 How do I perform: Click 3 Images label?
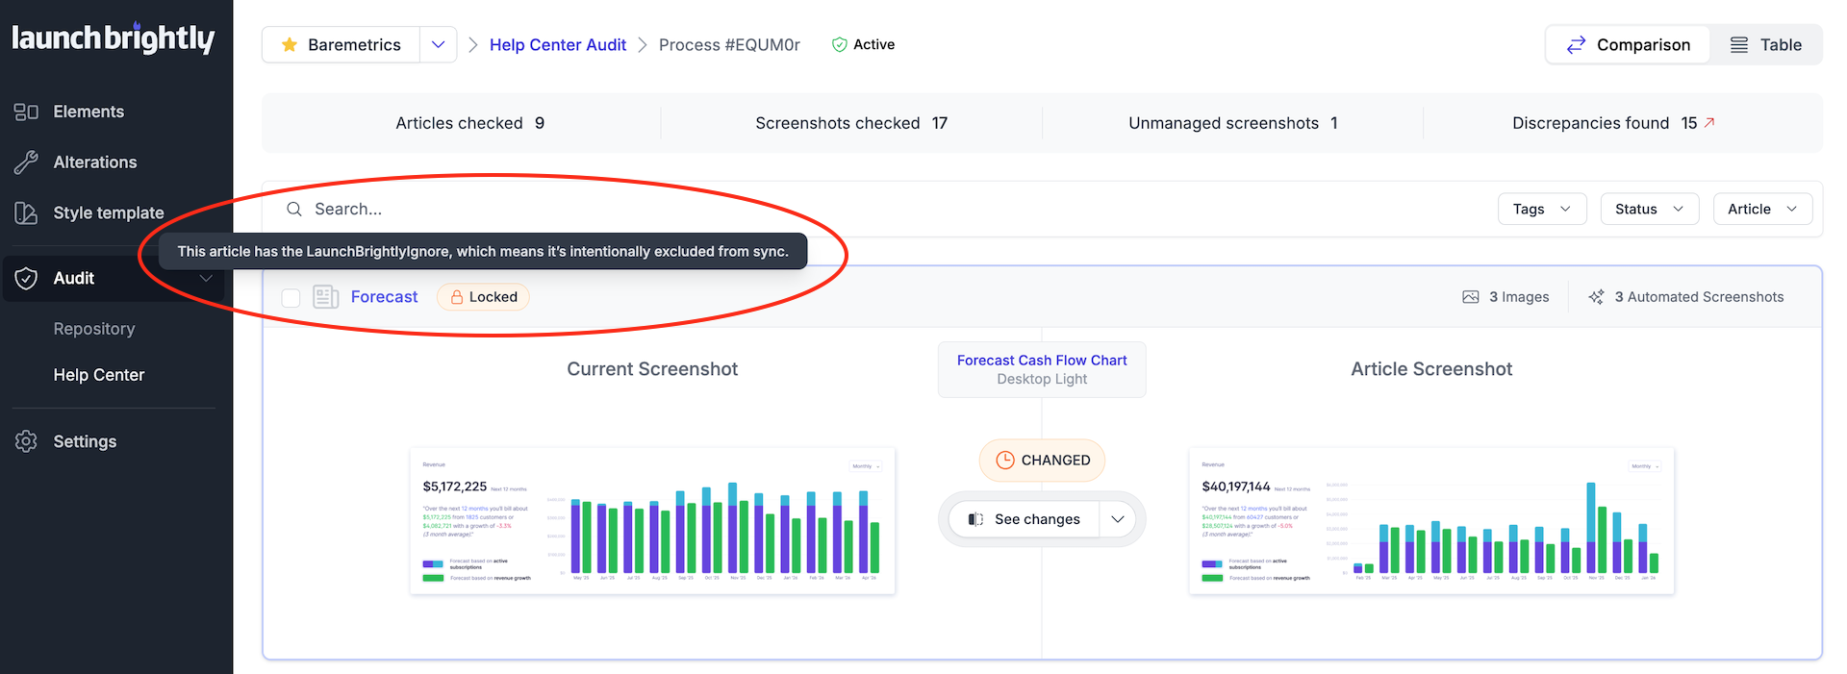click(x=1519, y=297)
